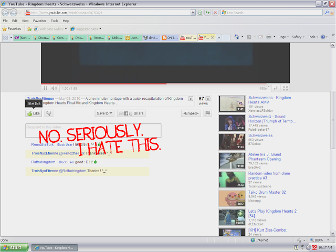Click the red antivirus tray icon
The image size is (336, 252).
tap(314, 247)
